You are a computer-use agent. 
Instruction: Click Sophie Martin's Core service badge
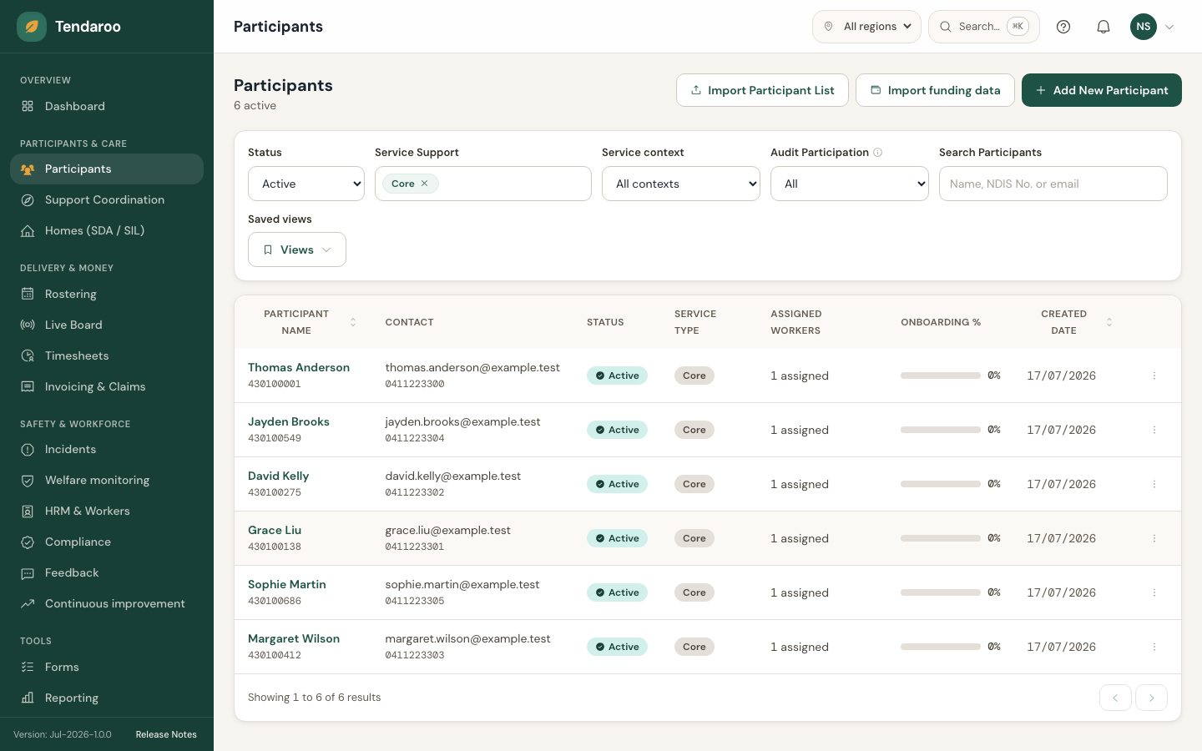(694, 592)
